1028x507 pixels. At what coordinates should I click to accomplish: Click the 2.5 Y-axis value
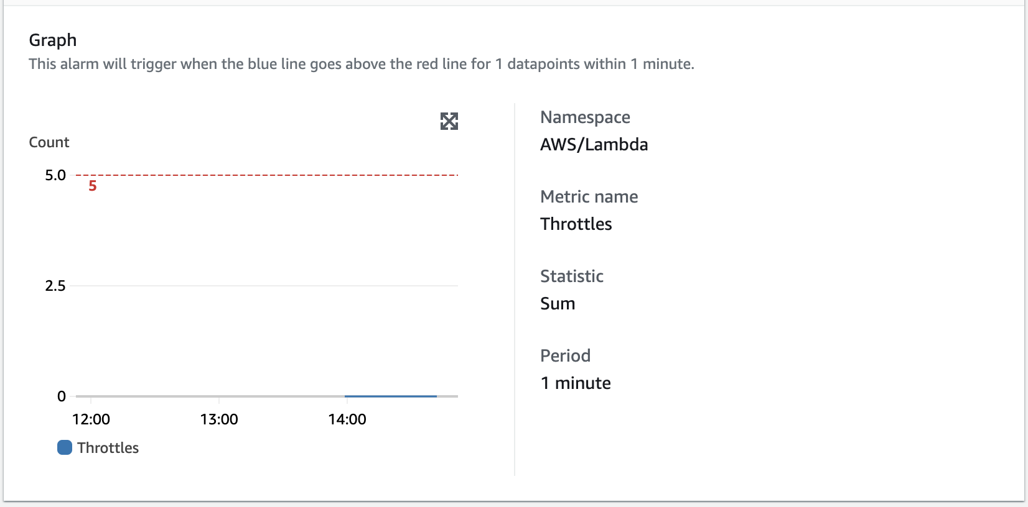click(55, 286)
